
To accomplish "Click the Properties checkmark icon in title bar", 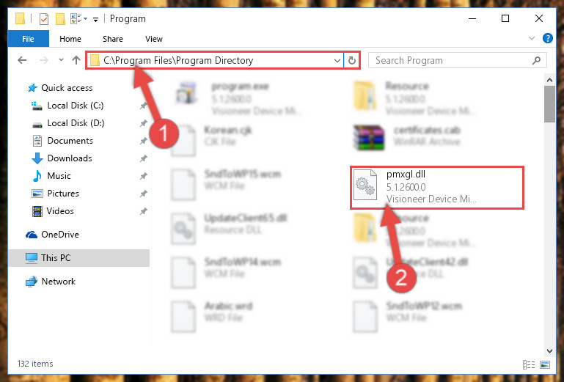I will (43, 19).
